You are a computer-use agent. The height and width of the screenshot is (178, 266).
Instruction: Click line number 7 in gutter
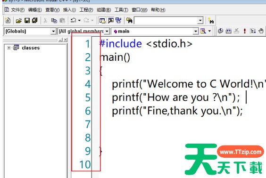click(x=88, y=124)
